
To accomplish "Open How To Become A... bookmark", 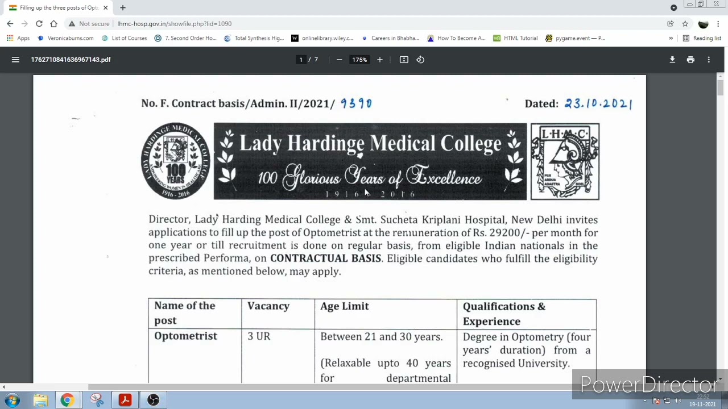I will [x=456, y=38].
